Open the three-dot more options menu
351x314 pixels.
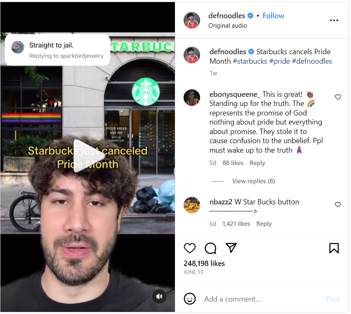334,20
